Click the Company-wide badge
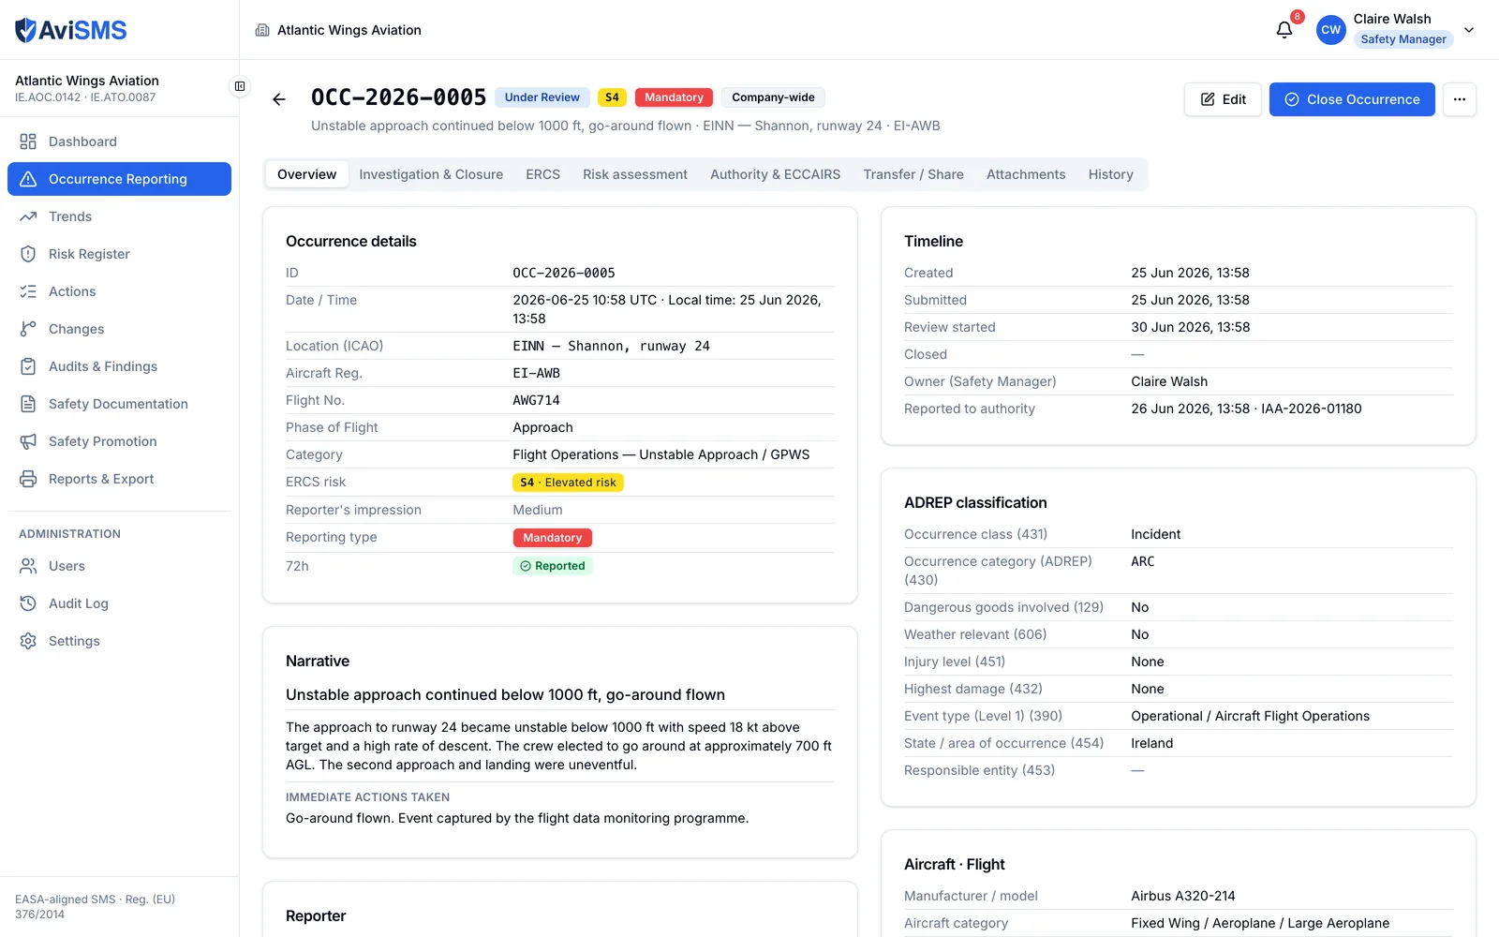Viewport: 1499px width, 937px height. pyautogui.click(x=773, y=97)
